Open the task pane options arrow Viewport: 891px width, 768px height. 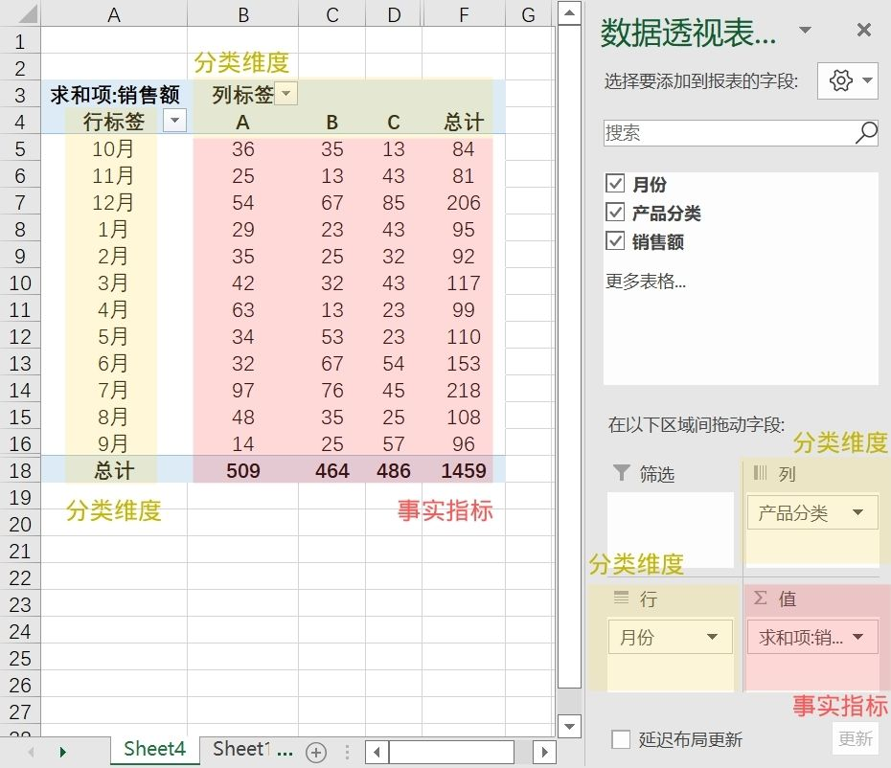point(805,31)
